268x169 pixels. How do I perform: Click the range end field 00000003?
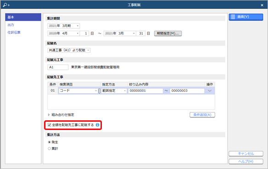(x=187, y=90)
